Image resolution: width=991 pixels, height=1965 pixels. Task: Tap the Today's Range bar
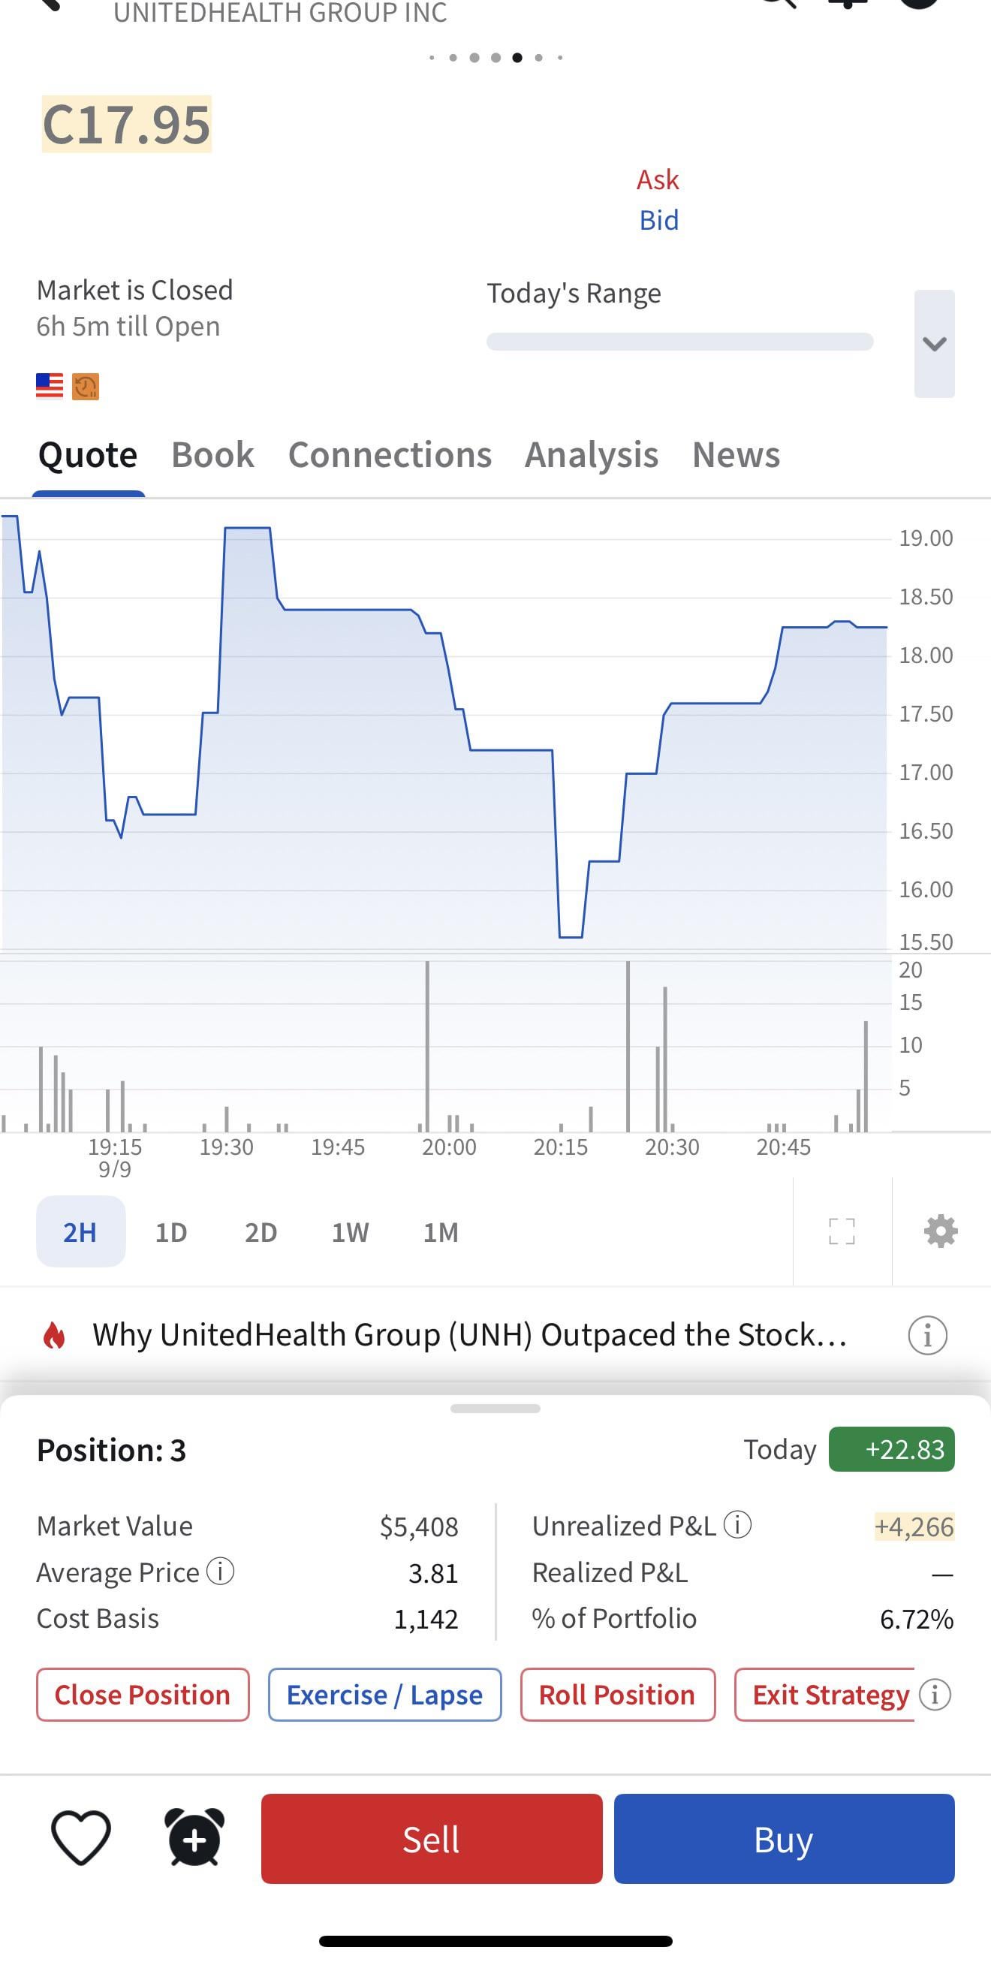tap(679, 341)
